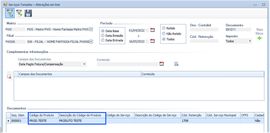
Task: Open calendar icon next to Conteúdo field
Action: (x=161, y=64)
